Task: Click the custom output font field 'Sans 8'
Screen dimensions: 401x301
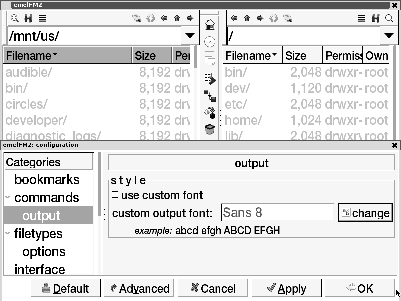Action: pos(277,212)
